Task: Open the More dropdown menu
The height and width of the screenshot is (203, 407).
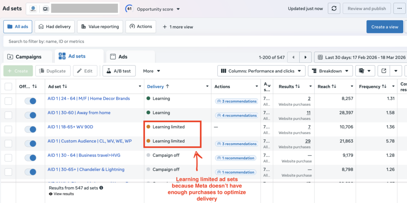Action: 151,71
